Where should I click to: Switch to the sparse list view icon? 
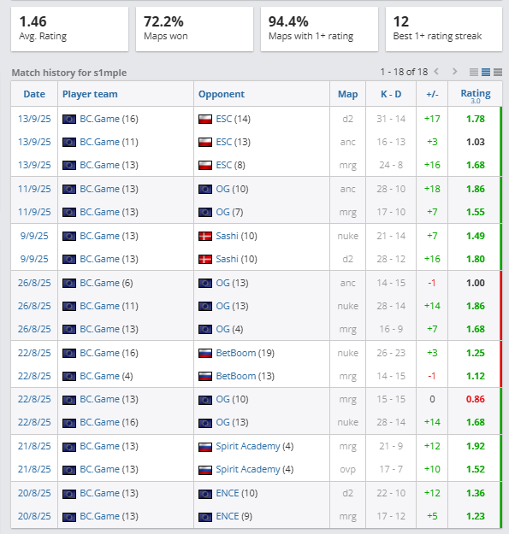coord(474,73)
